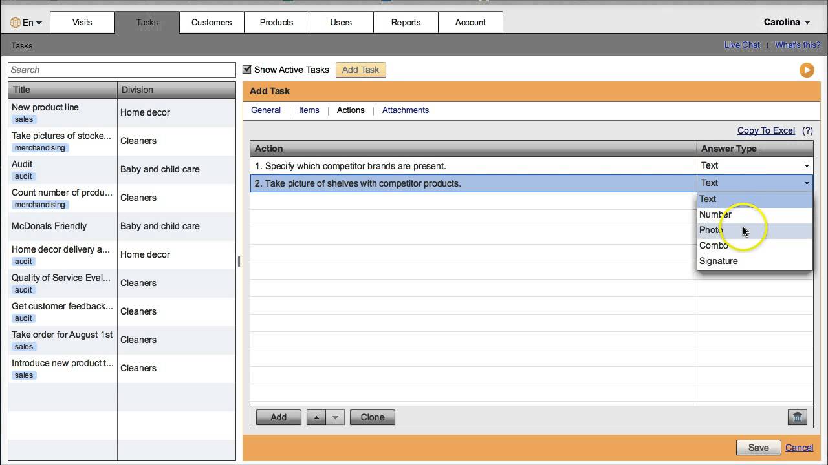The width and height of the screenshot is (828, 465).
Task: Click the Clone button
Action: pyautogui.click(x=373, y=417)
